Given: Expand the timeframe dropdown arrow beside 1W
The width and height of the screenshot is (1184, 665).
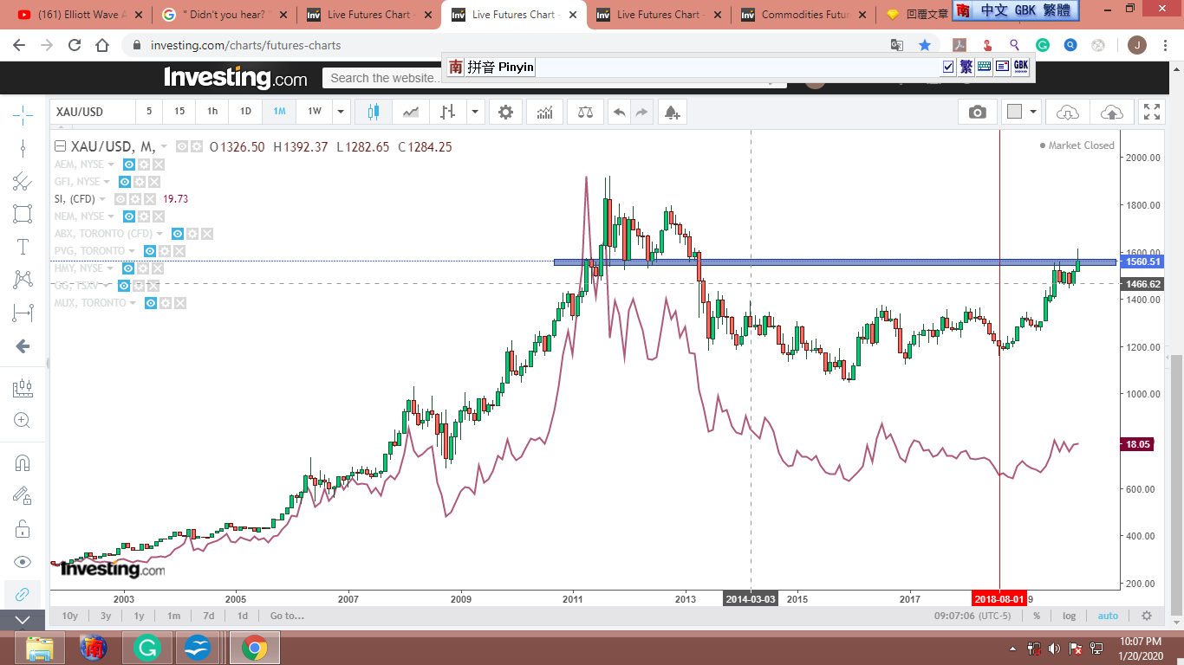Looking at the screenshot, I should pyautogui.click(x=341, y=112).
